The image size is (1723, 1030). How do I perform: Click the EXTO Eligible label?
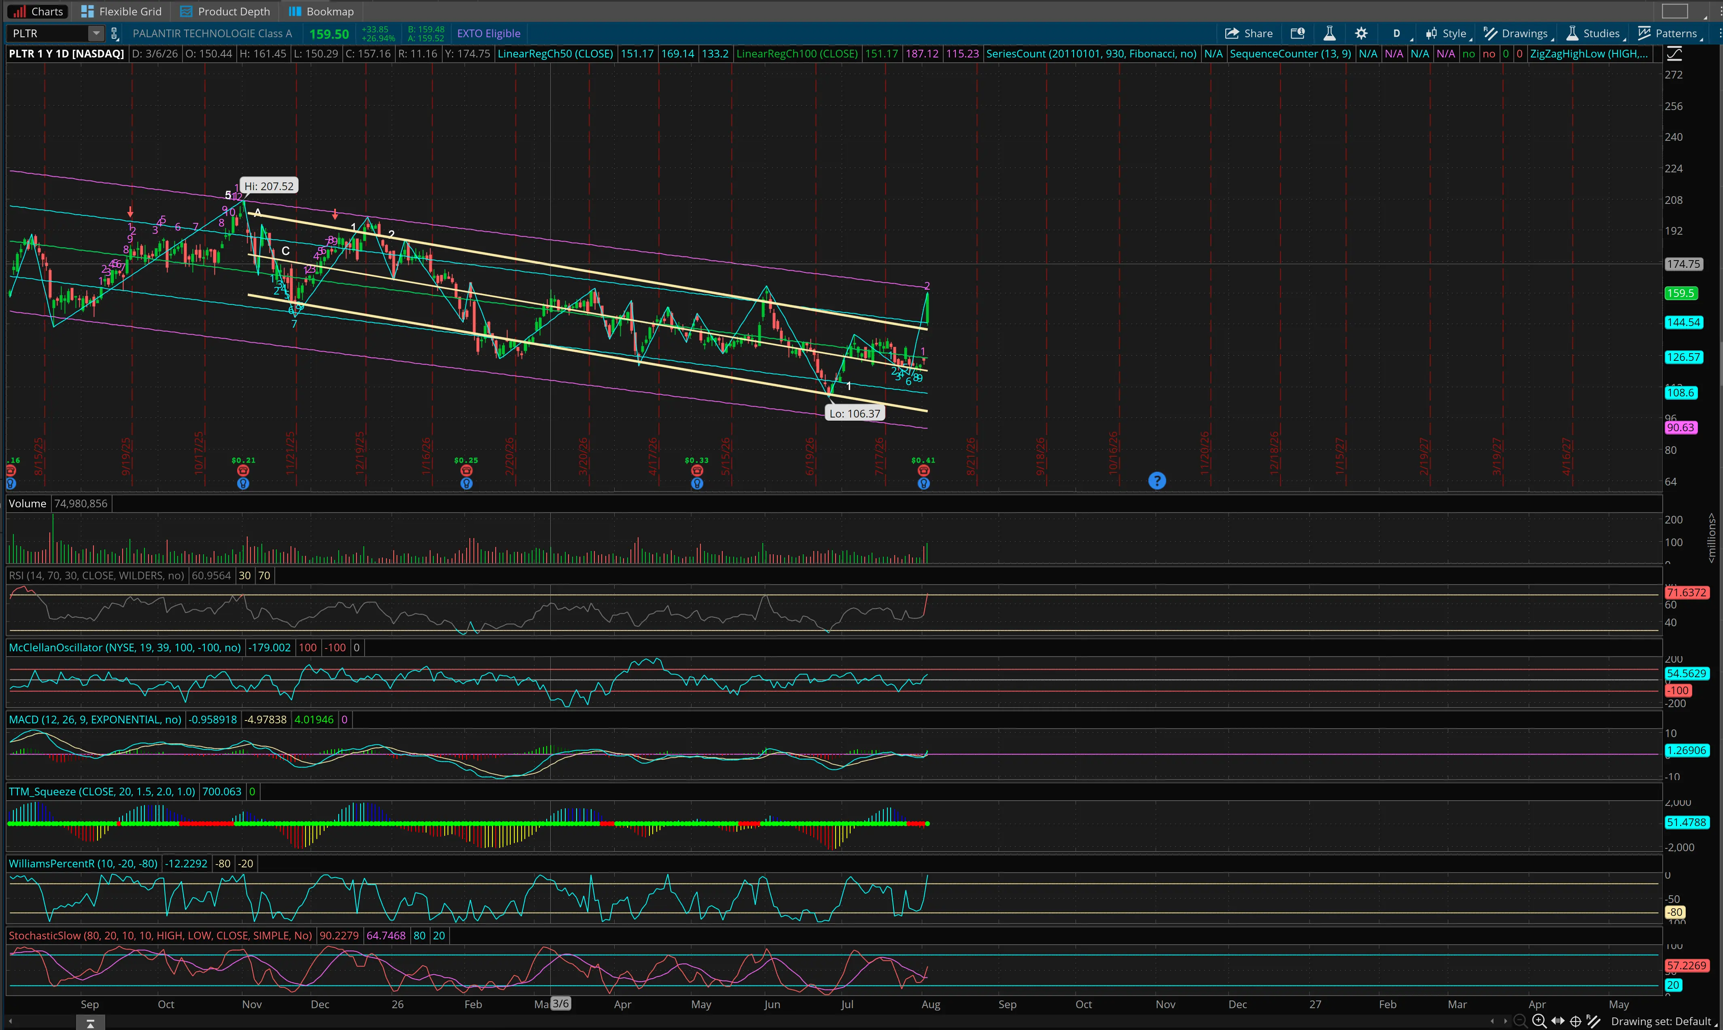[x=489, y=33]
